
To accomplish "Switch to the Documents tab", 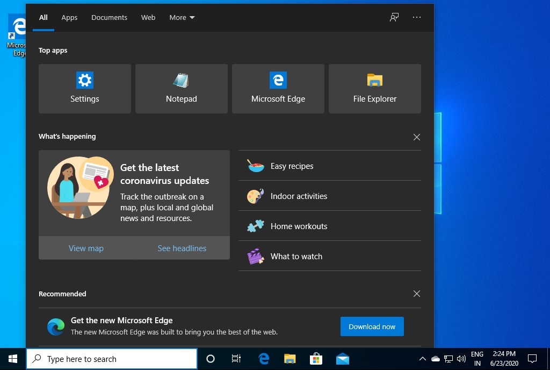I will pos(109,17).
